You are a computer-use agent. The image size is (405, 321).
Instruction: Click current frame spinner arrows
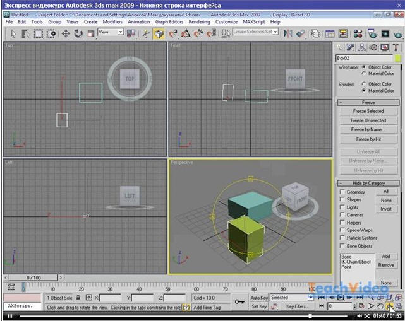pos(355,306)
